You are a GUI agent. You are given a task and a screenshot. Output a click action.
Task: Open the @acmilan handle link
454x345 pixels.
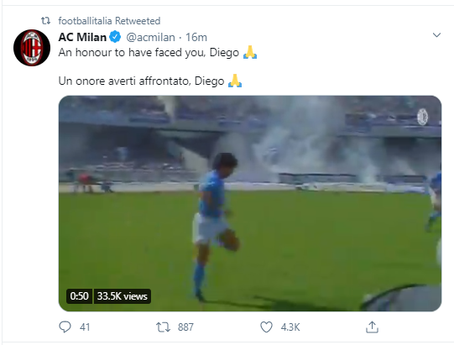[x=150, y=37]
